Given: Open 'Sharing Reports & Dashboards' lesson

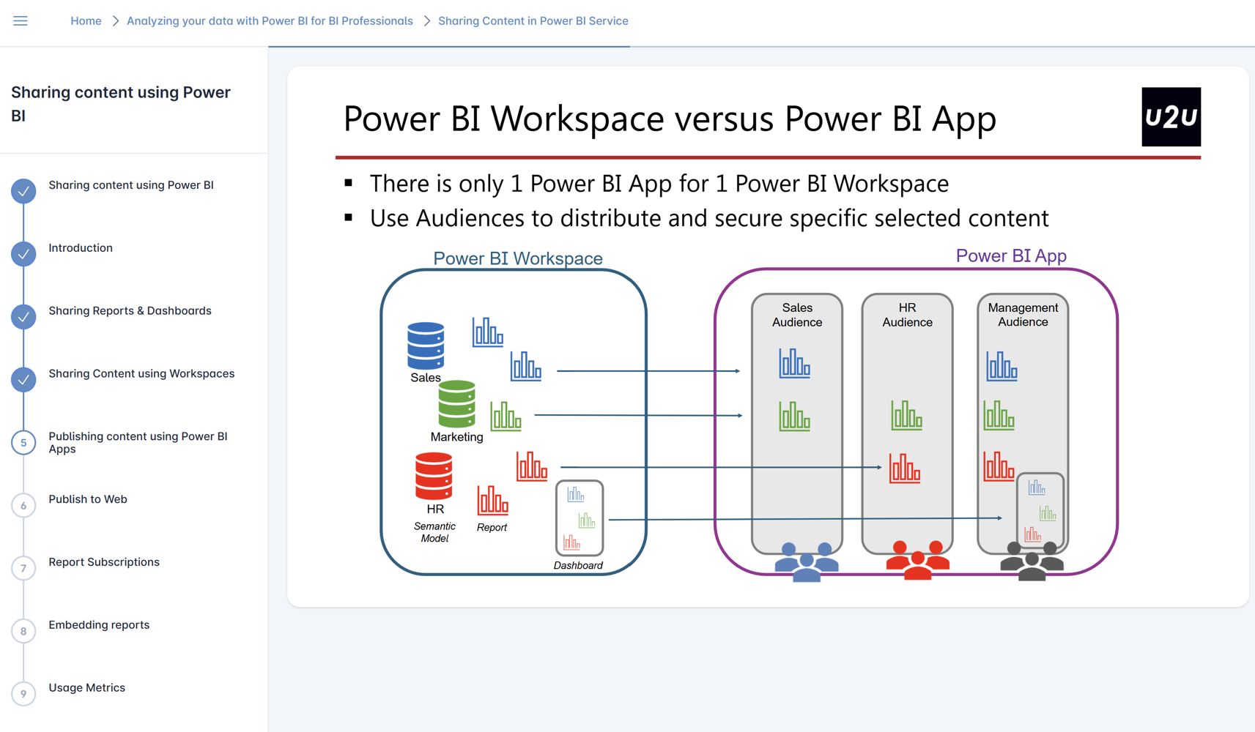Looking at the screenshot, I should (x=130, y=311).
